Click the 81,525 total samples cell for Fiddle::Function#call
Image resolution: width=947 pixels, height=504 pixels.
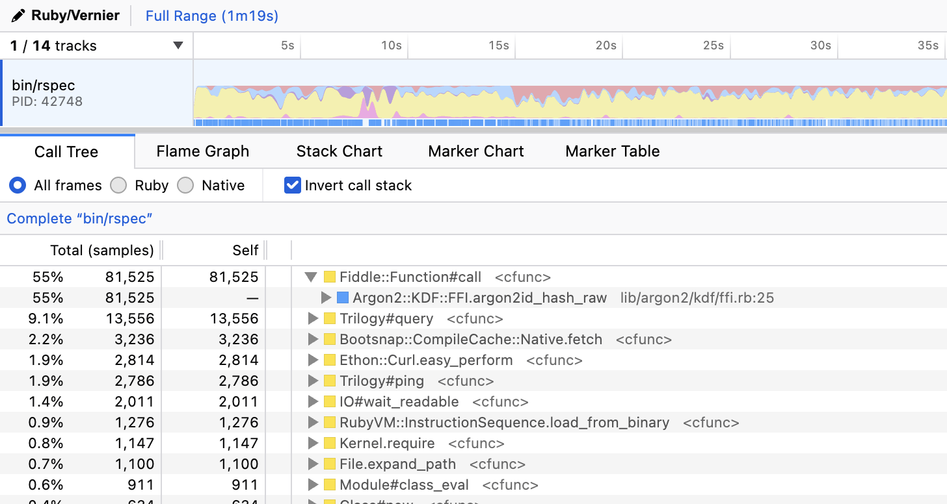(x=129, y=277)
